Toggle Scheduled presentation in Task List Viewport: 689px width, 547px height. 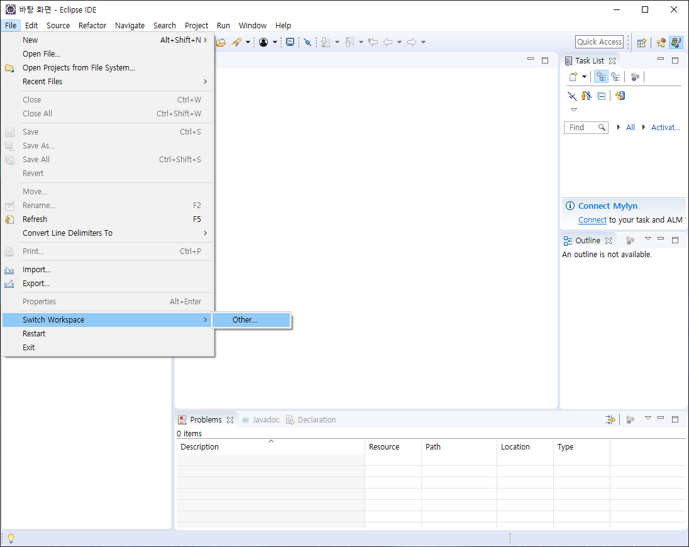pyautogui.click(x=615, y=77)
